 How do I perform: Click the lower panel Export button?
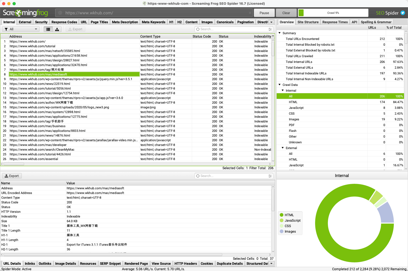coord(12,176)
